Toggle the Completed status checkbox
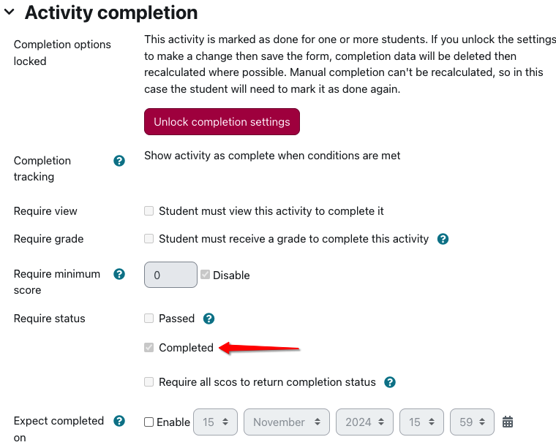Screen dimensions: 556x445 149,348
